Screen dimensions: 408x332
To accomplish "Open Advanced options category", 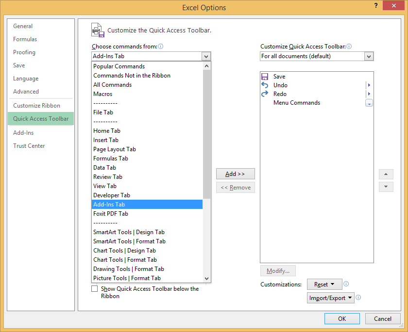I will tap(41, 92).
